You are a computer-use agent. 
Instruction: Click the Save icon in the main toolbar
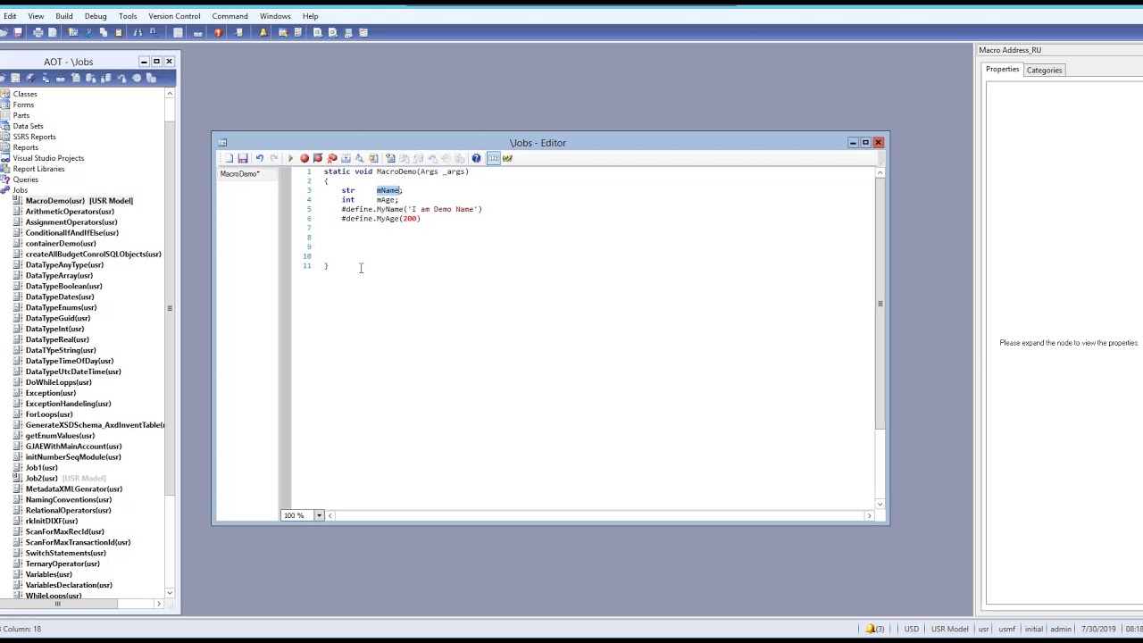pyautogui.click(x=18, y=33)
